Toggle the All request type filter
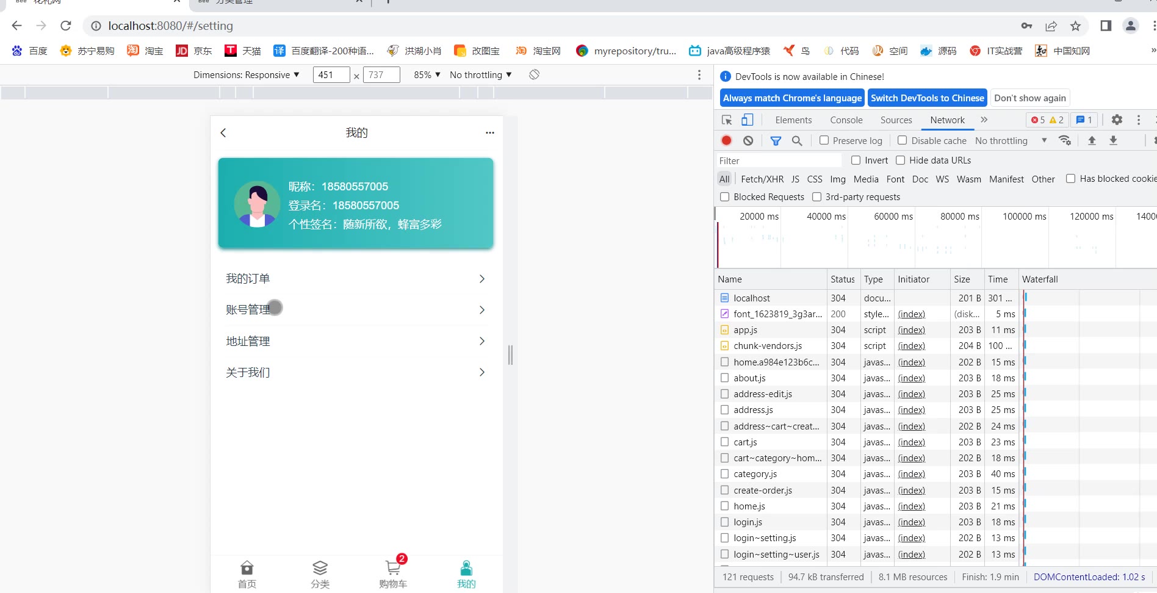The width and height of the screenshot is (1157, 593). pos(724,179)
